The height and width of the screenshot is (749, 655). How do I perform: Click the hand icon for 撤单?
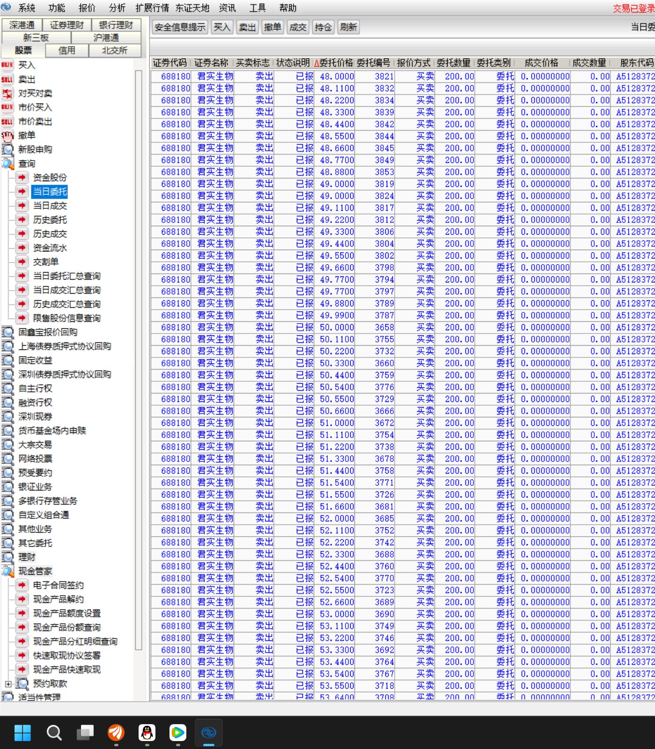pyautogui.click(x=7, y=135)
